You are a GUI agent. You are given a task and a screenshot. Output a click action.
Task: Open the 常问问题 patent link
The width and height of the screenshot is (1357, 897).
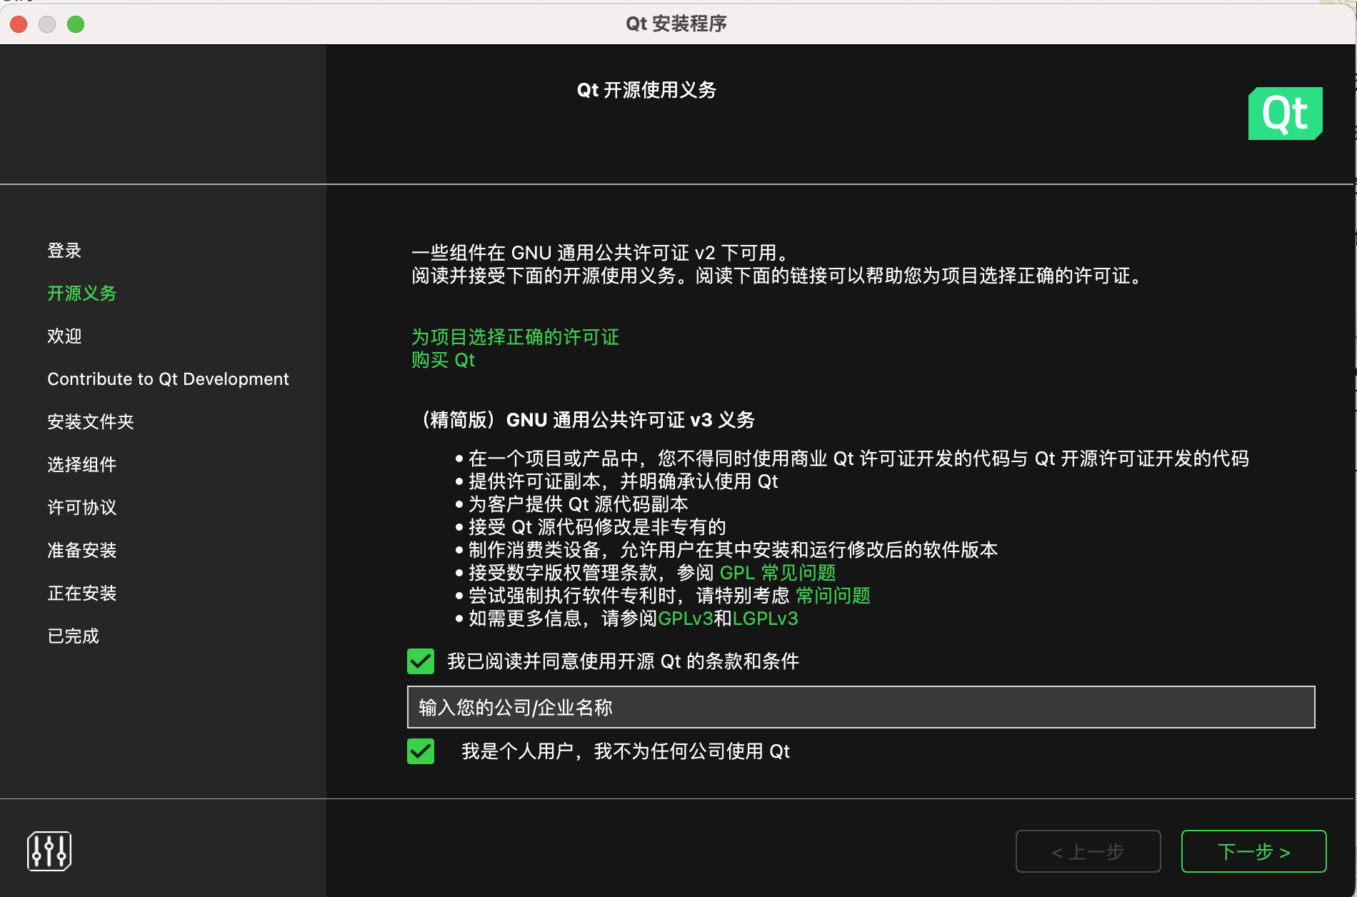click(833, 596)
